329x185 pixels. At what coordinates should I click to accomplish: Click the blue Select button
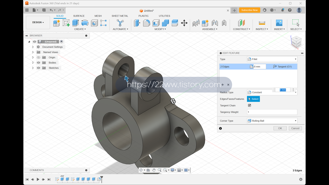tap(253, 99)
